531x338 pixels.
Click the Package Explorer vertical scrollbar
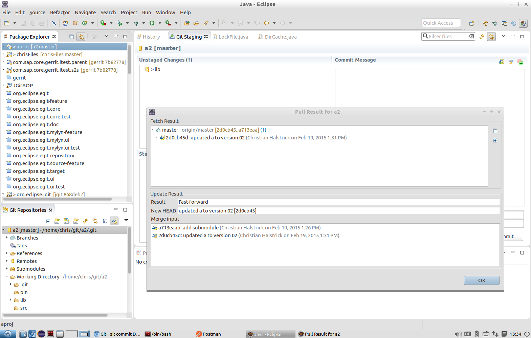129,60
